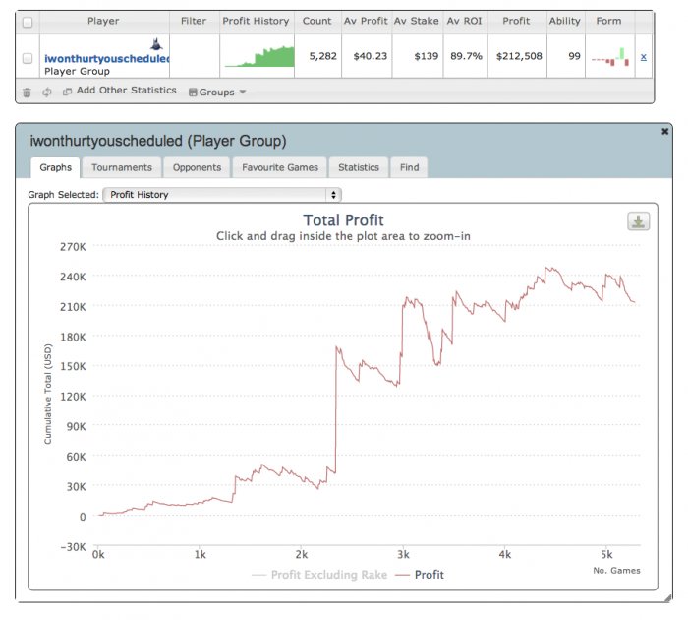Open the Graph Selected dropdown
The width and height of the screenshot is (688, 620).
click(222, 195)
